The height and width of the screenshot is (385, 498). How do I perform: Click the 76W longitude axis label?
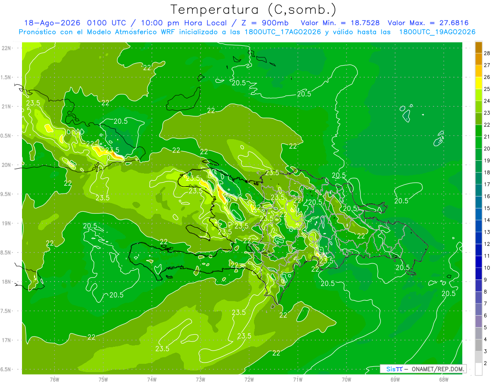point(54,380)
